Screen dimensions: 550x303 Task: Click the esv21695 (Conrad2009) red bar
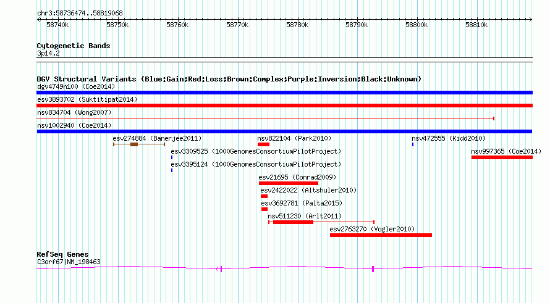click(289, 183)
